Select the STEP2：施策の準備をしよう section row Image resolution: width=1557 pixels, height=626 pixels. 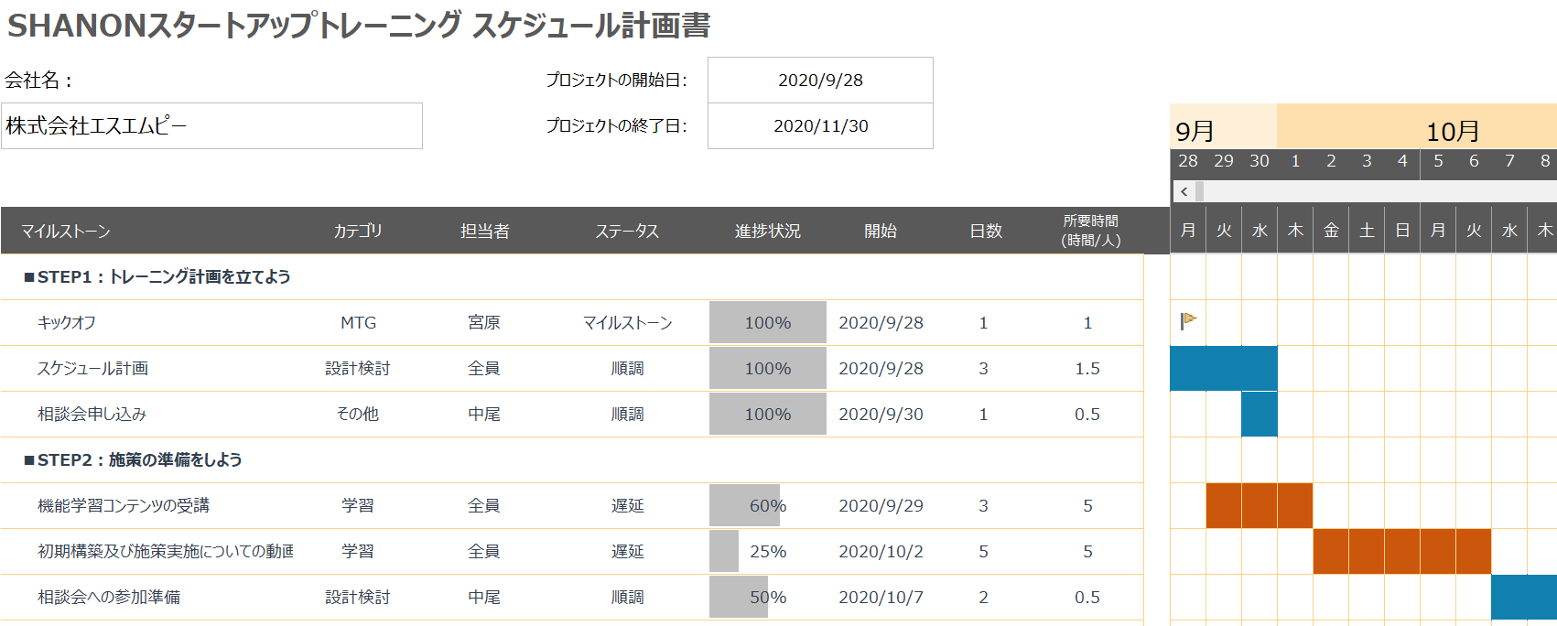coord(572,459)
